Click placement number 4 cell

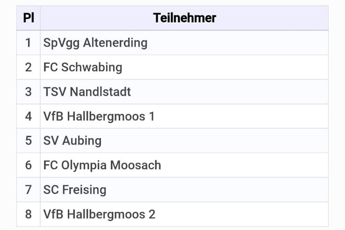coord(29,117)
